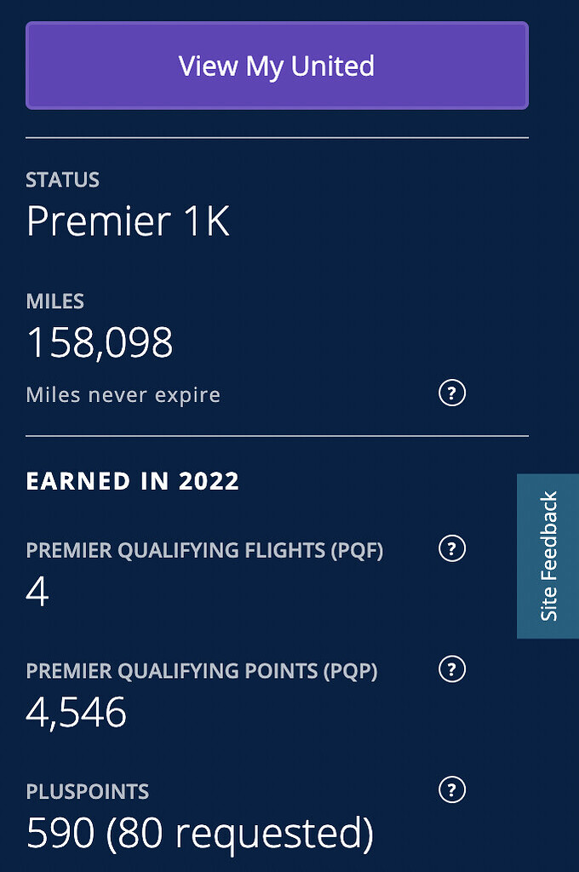The height and width of the screenshot is (872, 579).
Task: Select the circled question mark under the Miles section
Action: coord(451,393)
